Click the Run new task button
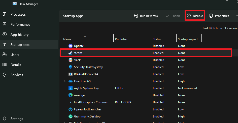The width and height of the screenshot is (238, 123). [146, 16]
